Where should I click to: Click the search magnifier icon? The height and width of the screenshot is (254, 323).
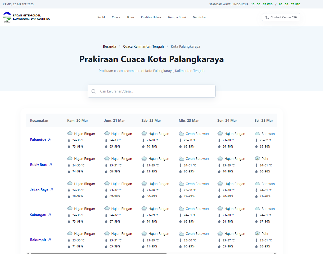pos(94,91)
